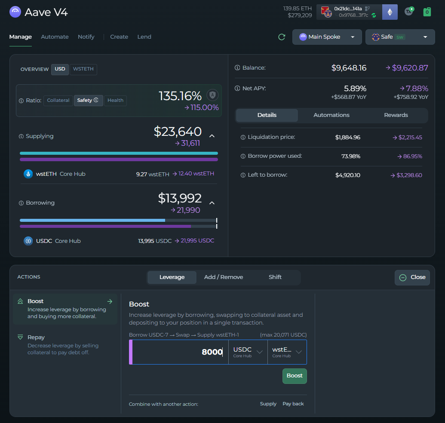Click the green Boost button
The image size is (445, 423).
tap(295, 376)
